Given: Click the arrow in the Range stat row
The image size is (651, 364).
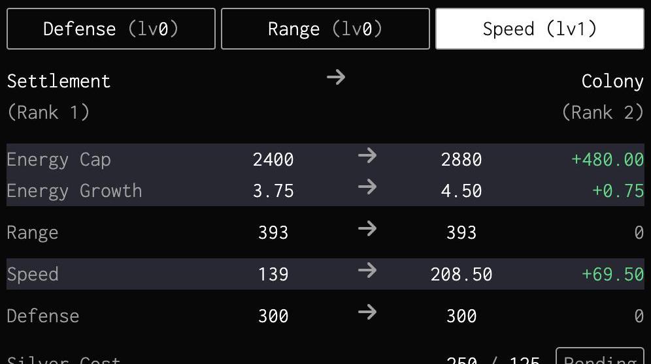Looking at the screenshot, I should coord(367,229).
